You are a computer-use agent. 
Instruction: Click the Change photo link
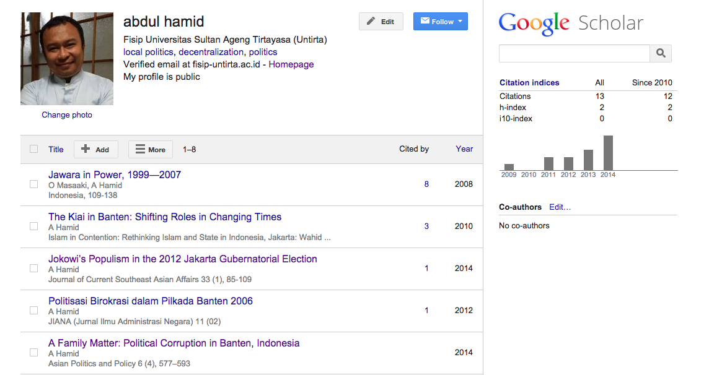pyautogui.click(x=67, y=115)
